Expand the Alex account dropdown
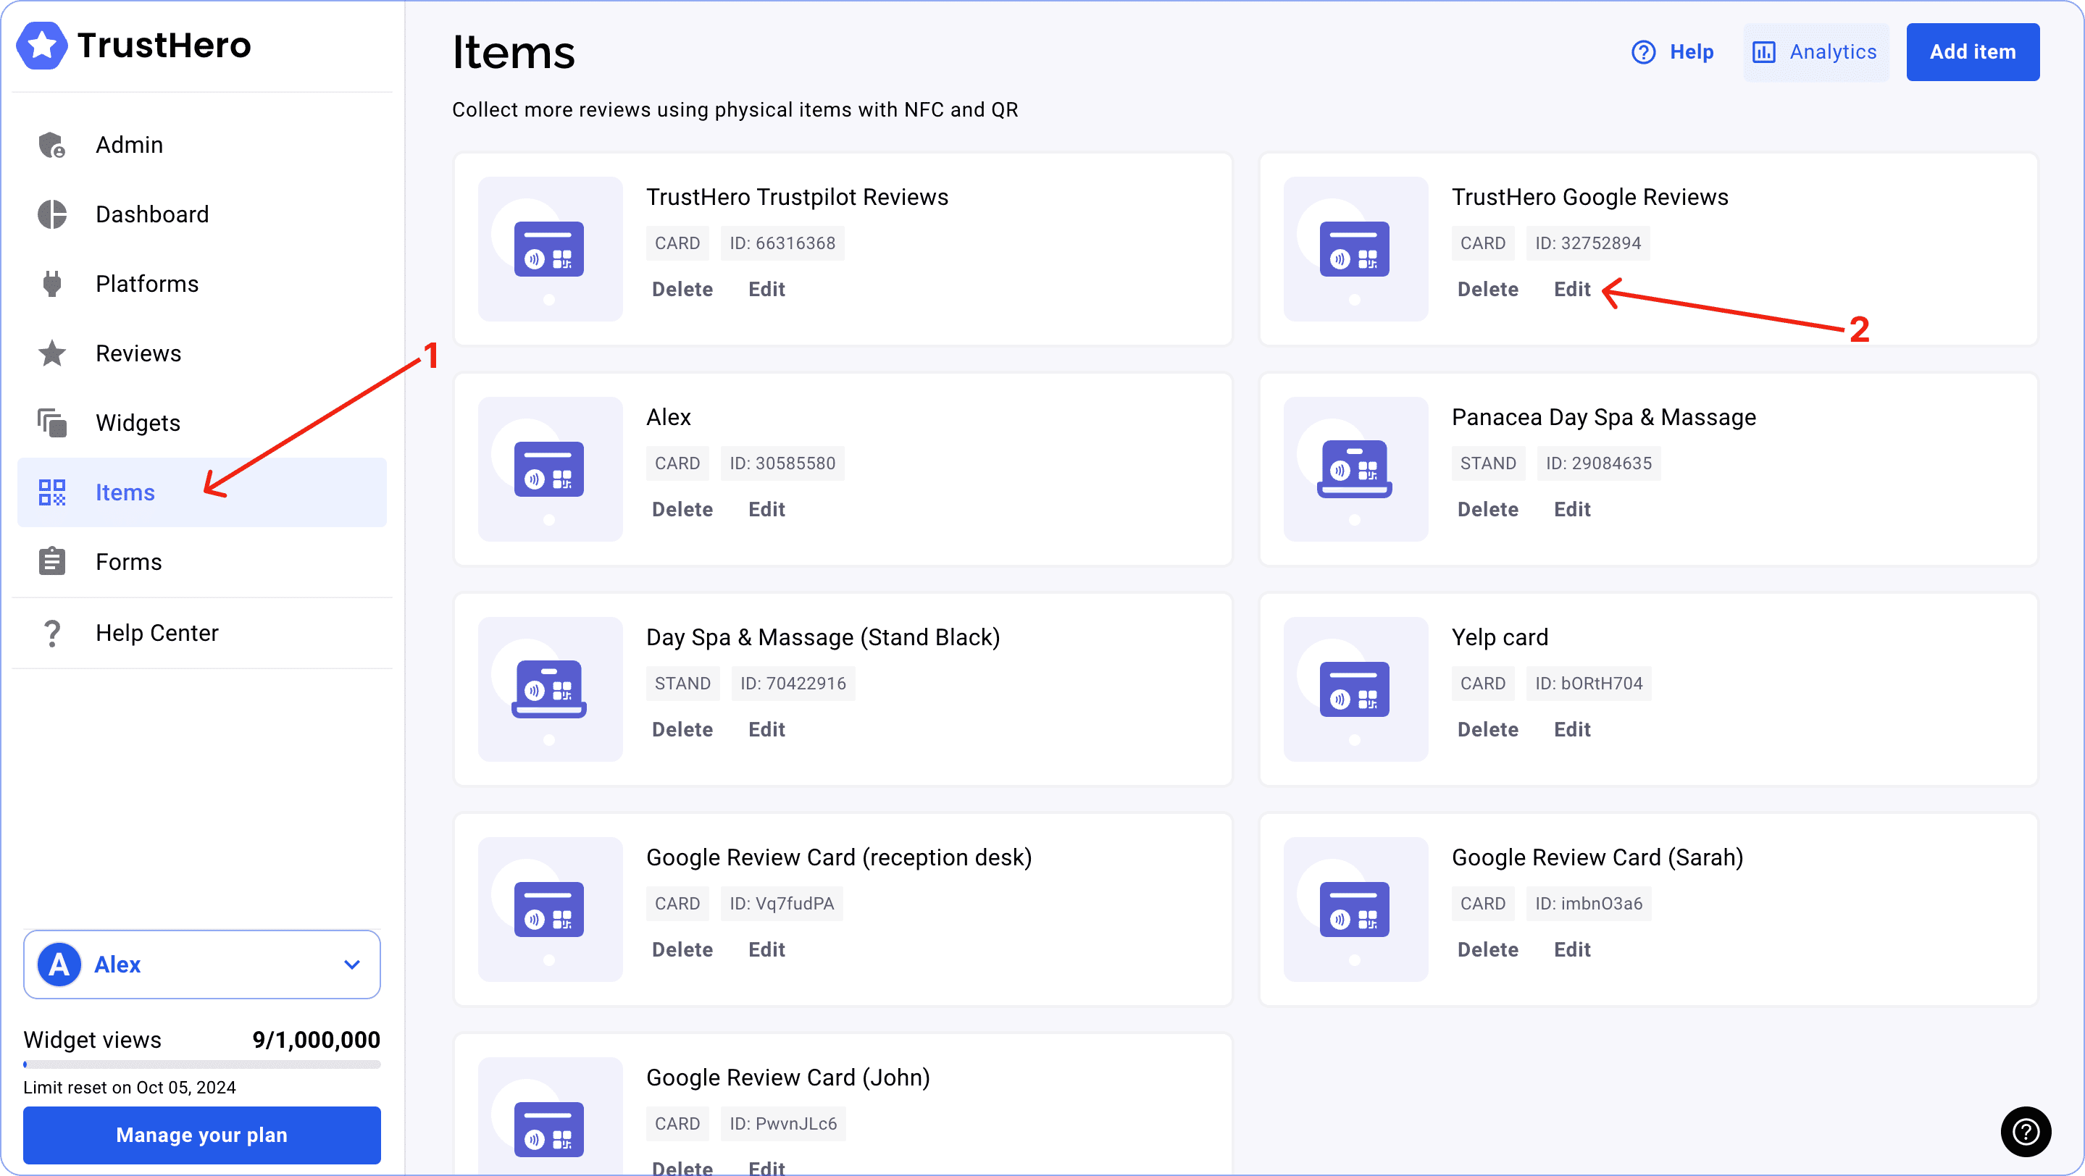Image resolution: width=2085 pixels, height=1176 pixels. pyautogui.click(x=201, y=964)
